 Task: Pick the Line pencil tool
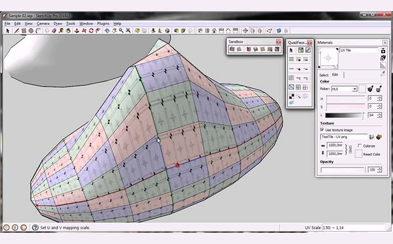[x=17, y=30]
